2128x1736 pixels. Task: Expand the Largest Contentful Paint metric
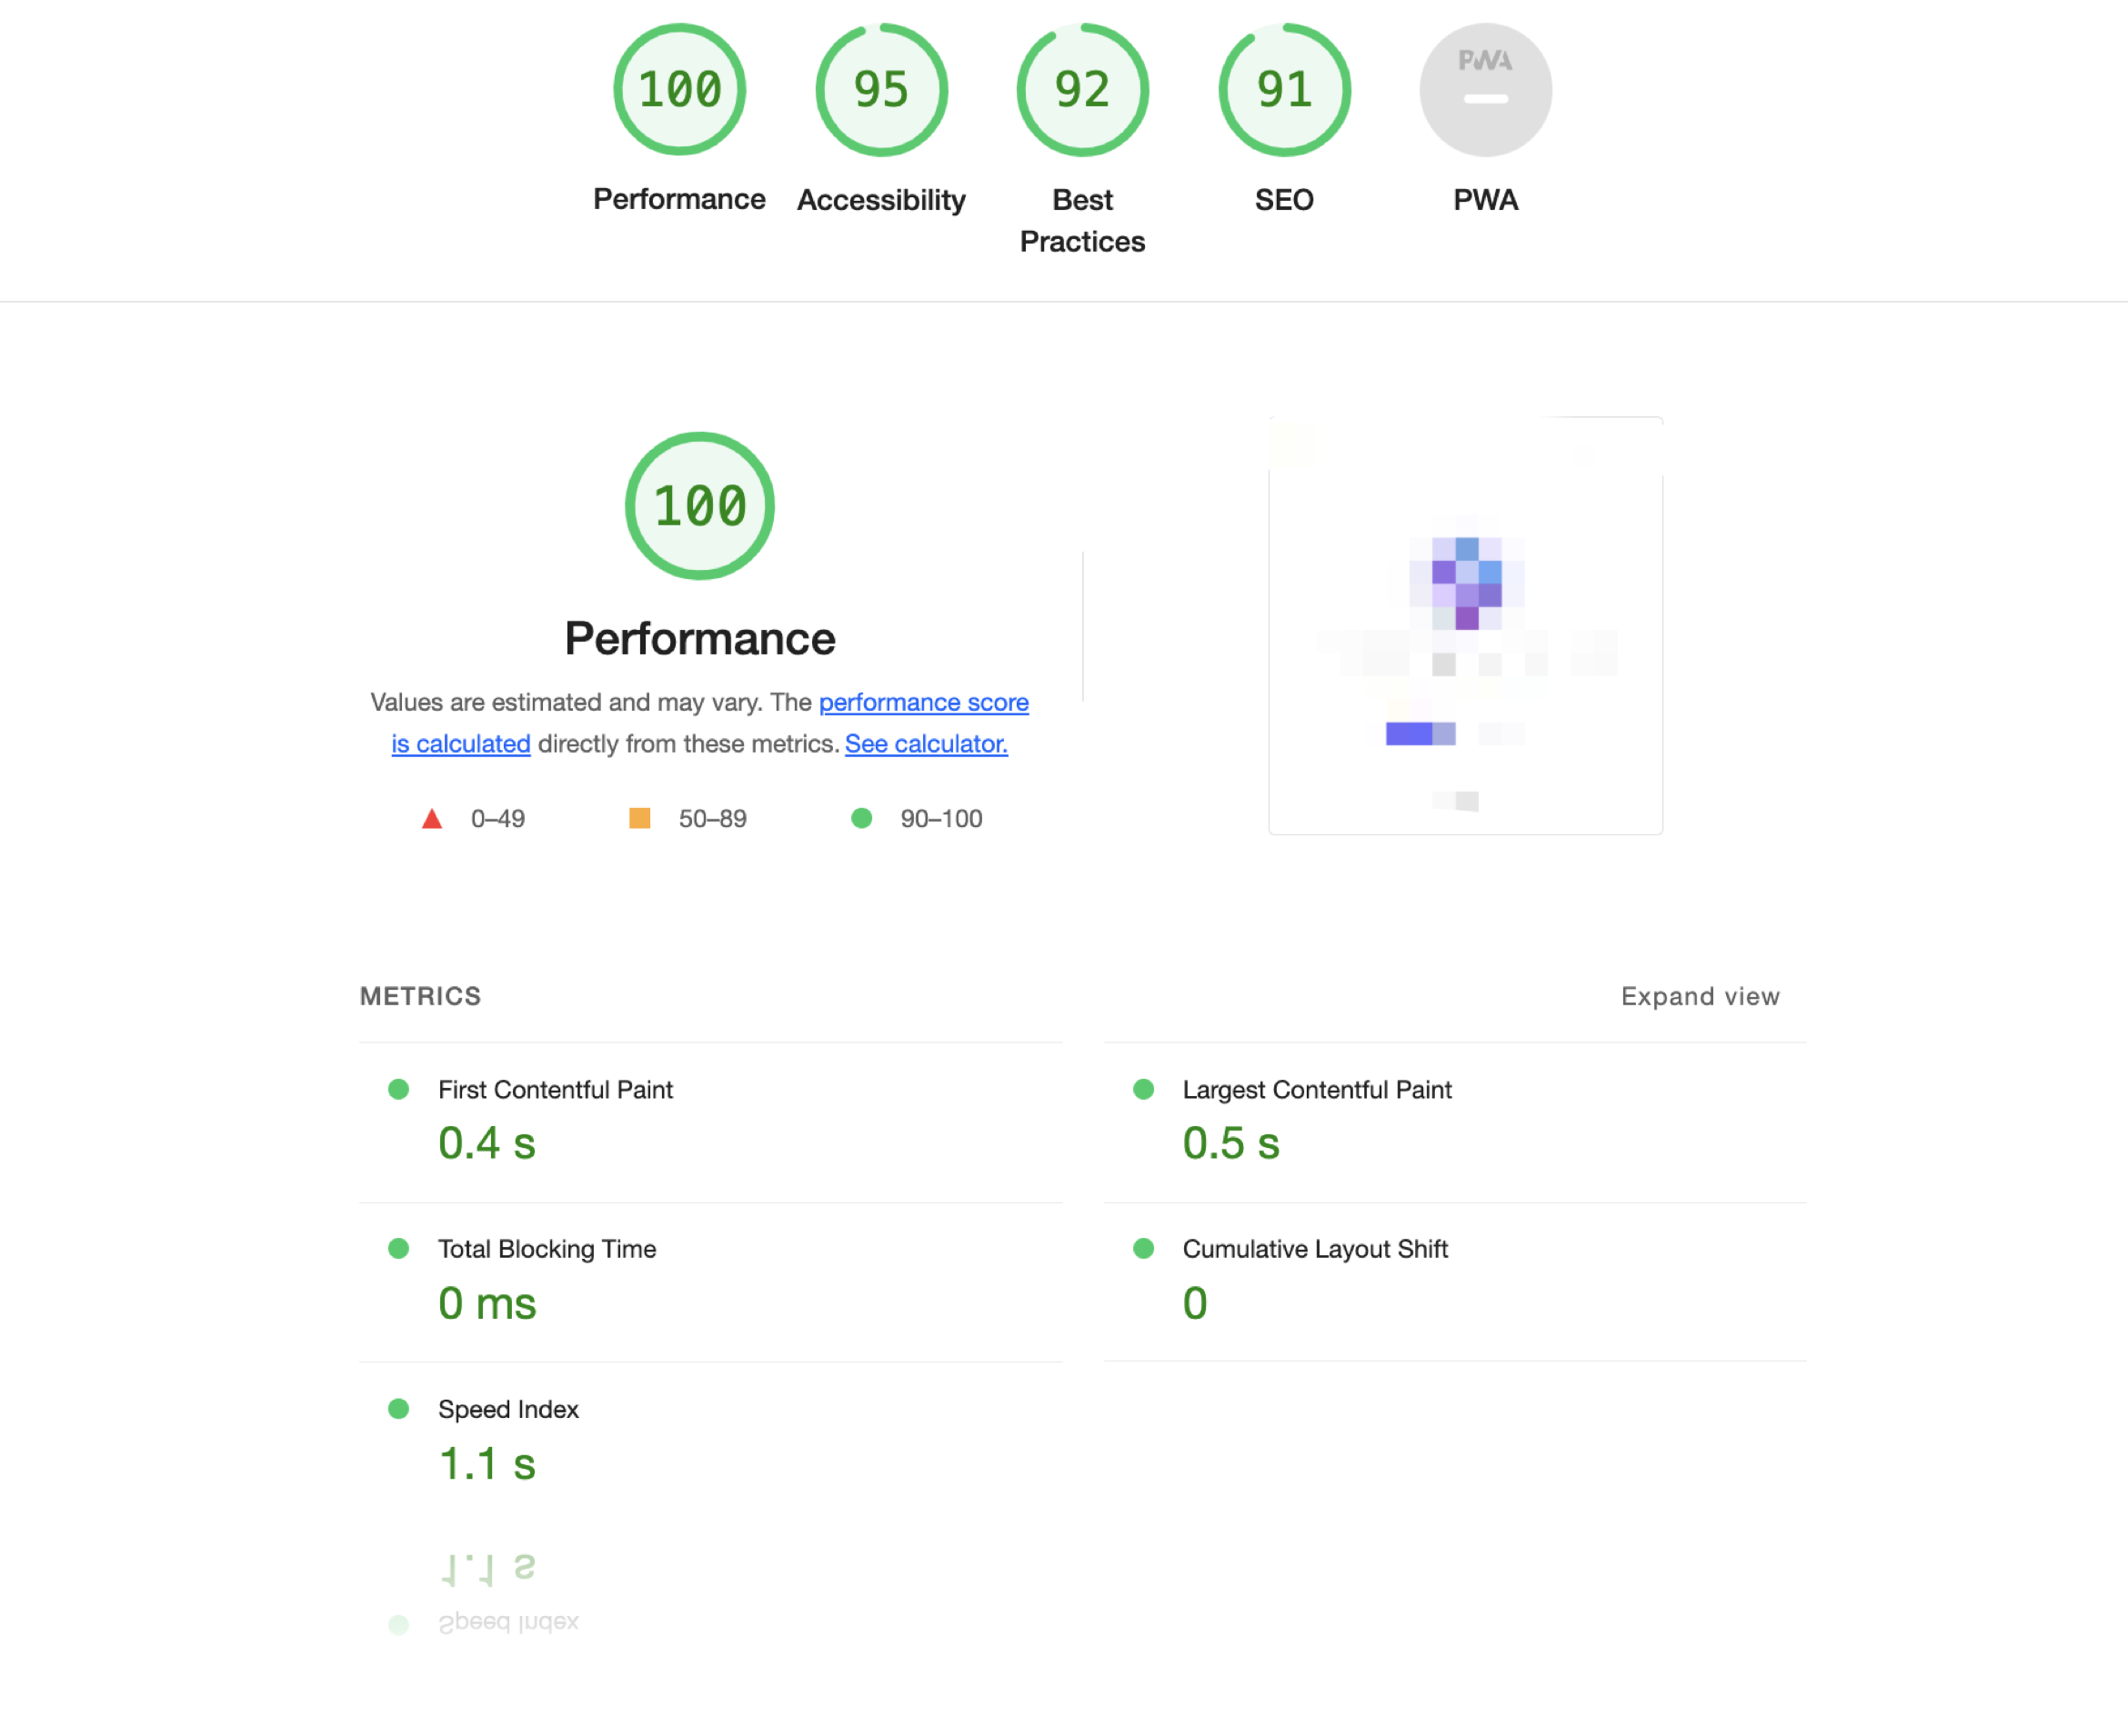tap(1317, 1090)
